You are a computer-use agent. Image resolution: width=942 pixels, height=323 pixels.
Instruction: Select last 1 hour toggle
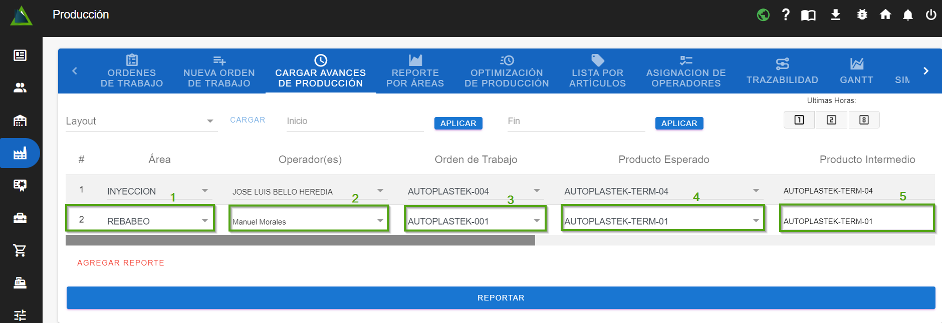point(799,120)
